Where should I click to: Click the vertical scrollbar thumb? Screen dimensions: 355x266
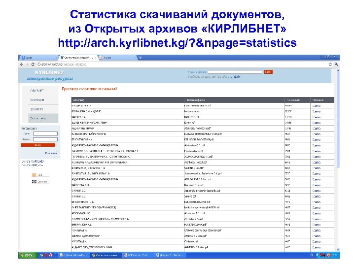(x=338, y=120)
